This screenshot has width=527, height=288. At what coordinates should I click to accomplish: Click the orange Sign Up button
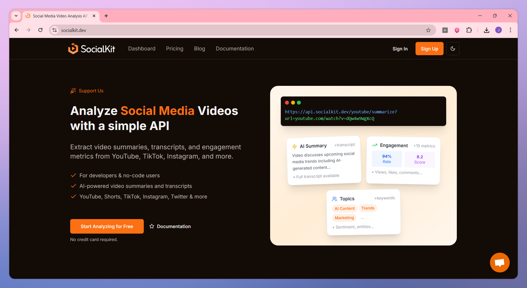coord(430,49)
